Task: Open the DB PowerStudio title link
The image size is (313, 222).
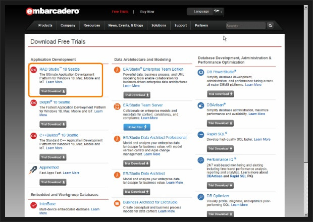Action: tap(222, 72)
